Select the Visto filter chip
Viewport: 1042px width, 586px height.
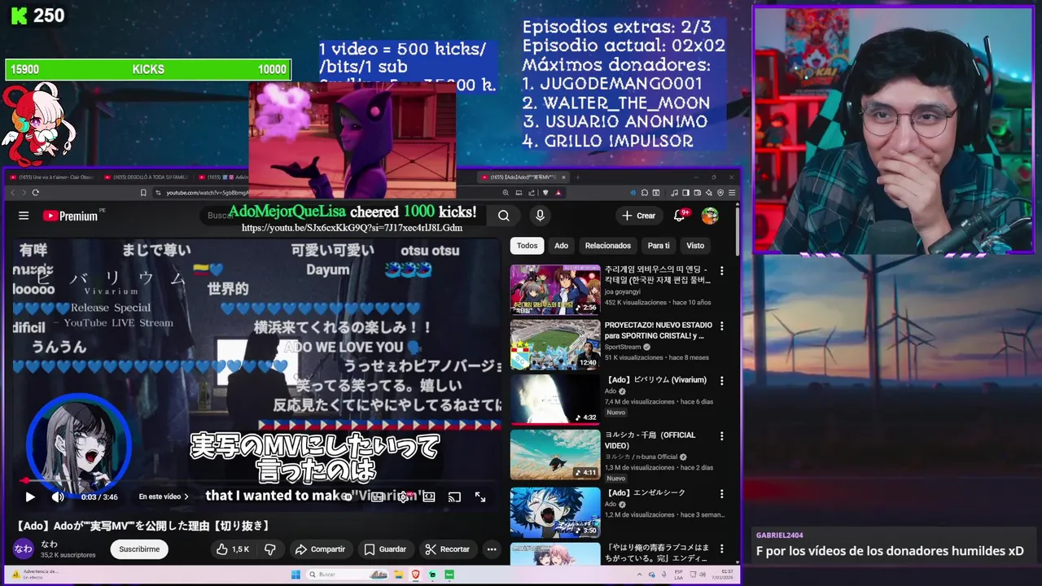pos(695,246)
